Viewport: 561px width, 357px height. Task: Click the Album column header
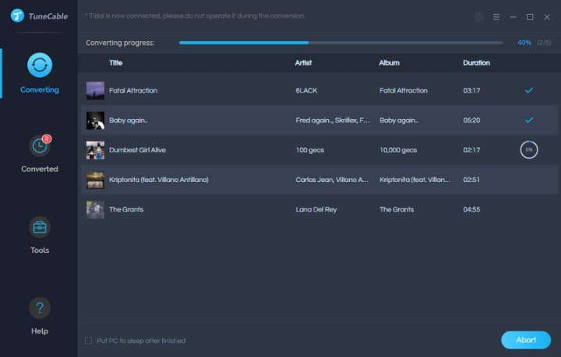coord(389,63)
